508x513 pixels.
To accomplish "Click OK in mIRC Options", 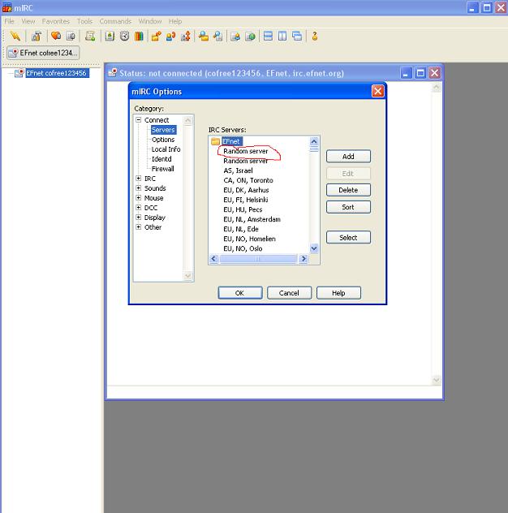I will coord(240,293).
